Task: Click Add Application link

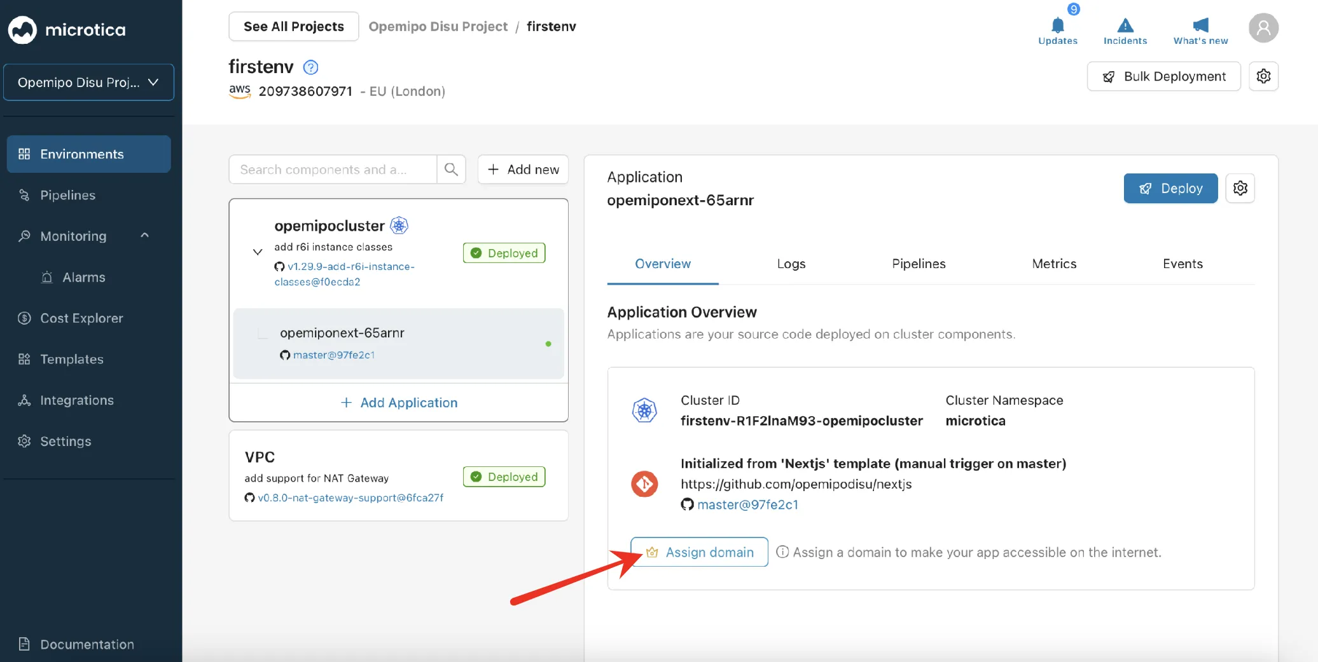Action: (399, 403)
